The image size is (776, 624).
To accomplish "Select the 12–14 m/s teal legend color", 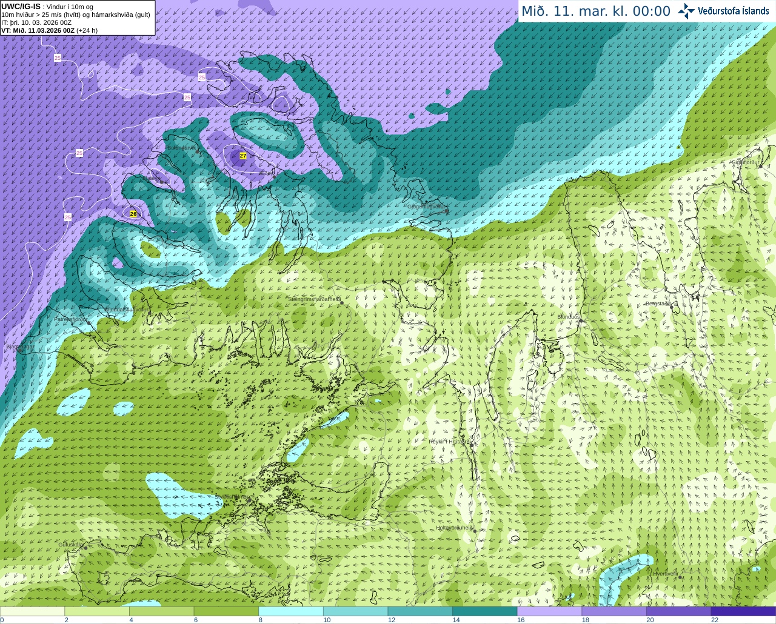I will click(x=420, y=611).
